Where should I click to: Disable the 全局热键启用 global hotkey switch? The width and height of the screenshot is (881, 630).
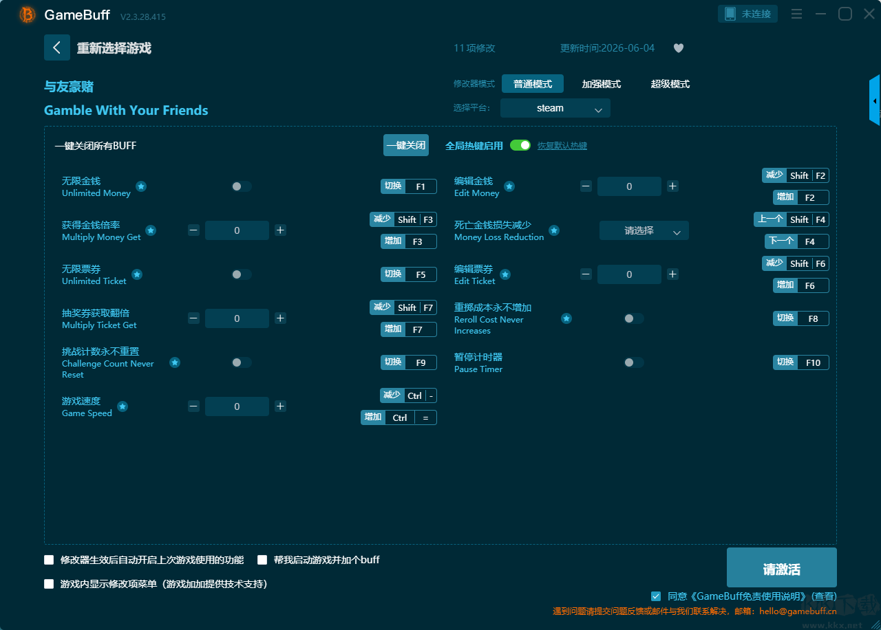[x=520, y=145]
